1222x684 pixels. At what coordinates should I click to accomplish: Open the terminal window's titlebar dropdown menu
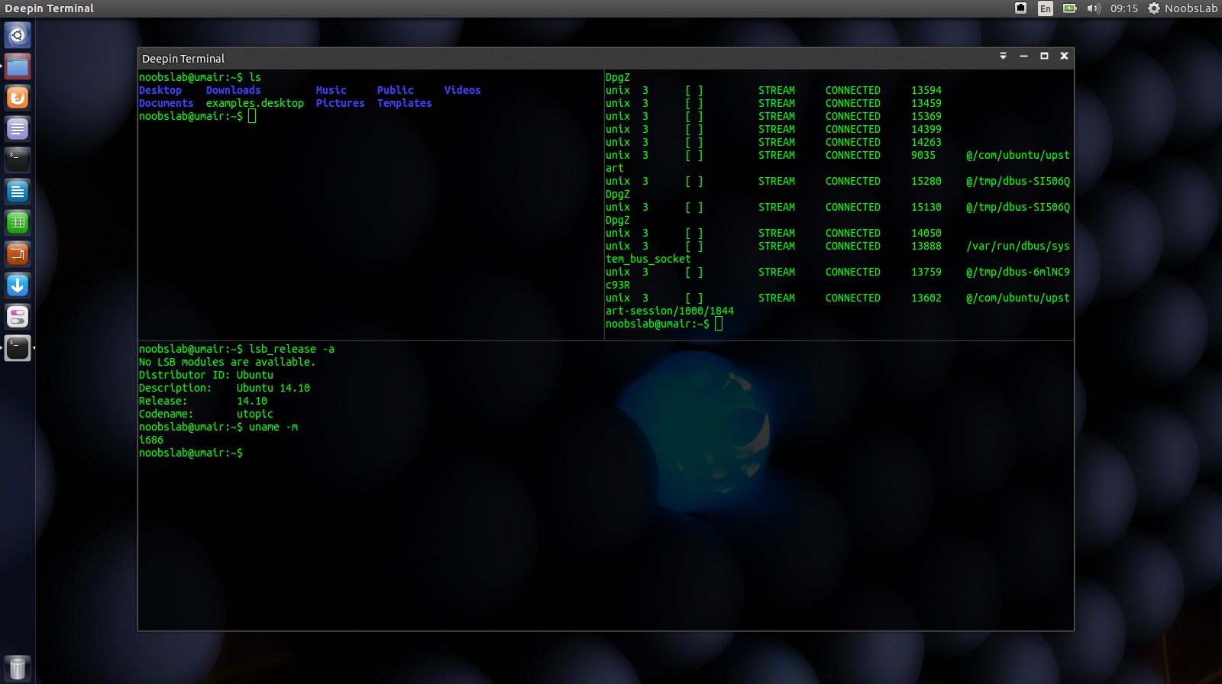click(x=1003, y=56)
